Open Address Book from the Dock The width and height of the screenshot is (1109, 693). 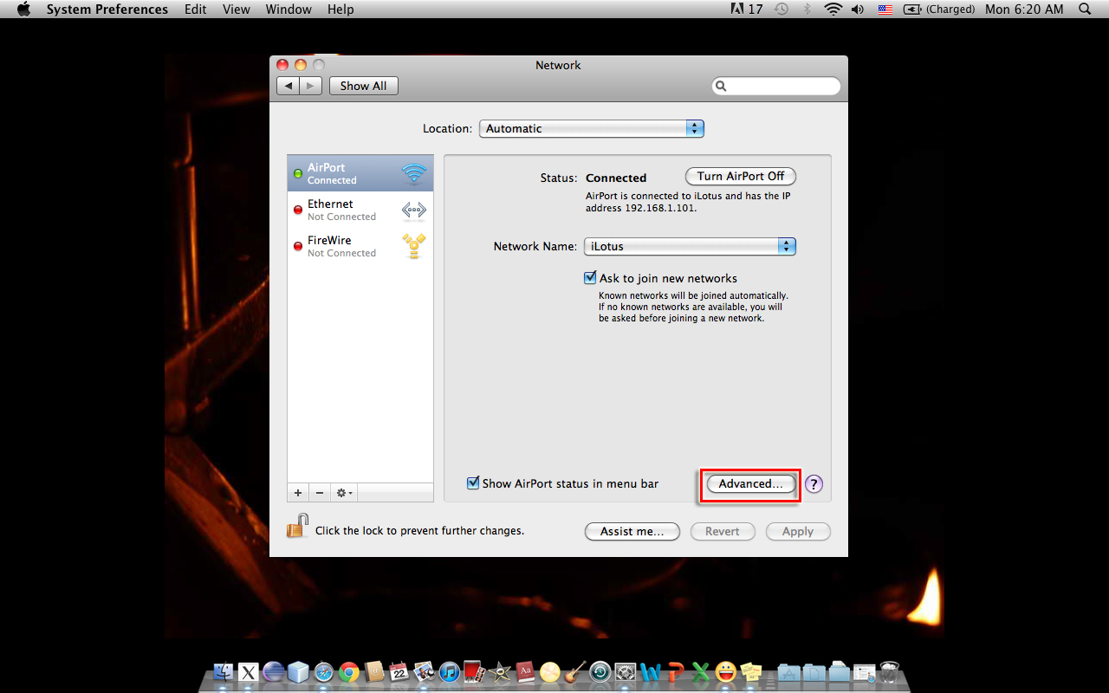(374, 672)
